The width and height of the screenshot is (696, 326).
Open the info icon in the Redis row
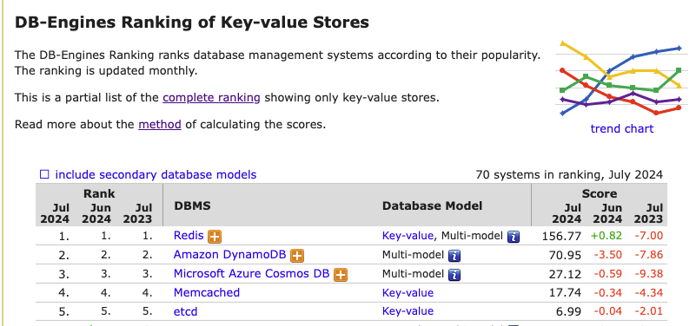pyautogui.click(x=514, y=237)
